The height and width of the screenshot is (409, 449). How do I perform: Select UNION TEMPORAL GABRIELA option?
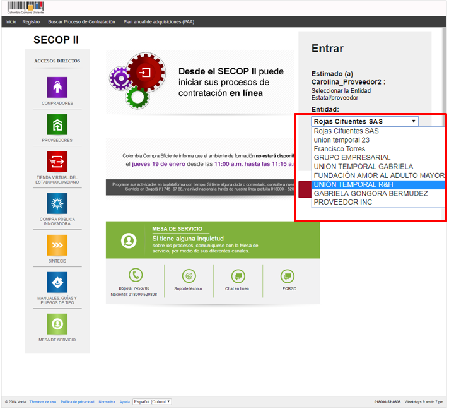tap(378, 167)
